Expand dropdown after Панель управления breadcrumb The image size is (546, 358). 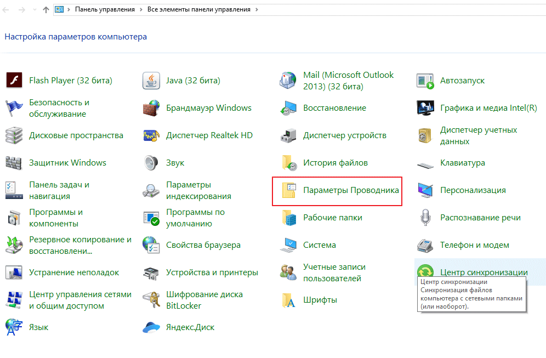coord(141,9)
